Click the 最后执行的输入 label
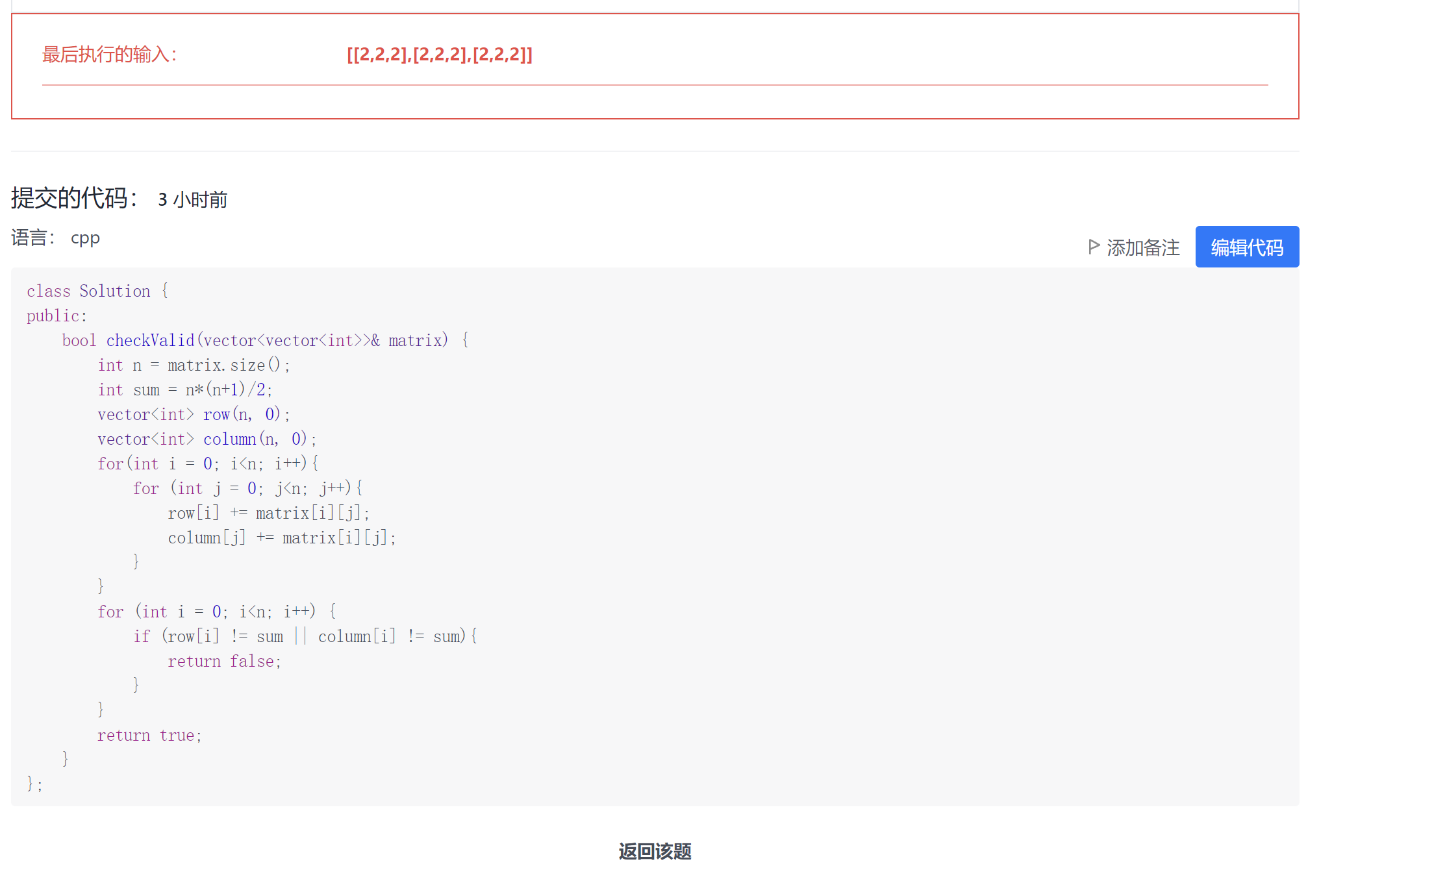 tap(109, 55)
